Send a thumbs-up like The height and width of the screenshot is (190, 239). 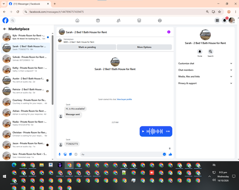pyautogui.click(x=170, y=154)
